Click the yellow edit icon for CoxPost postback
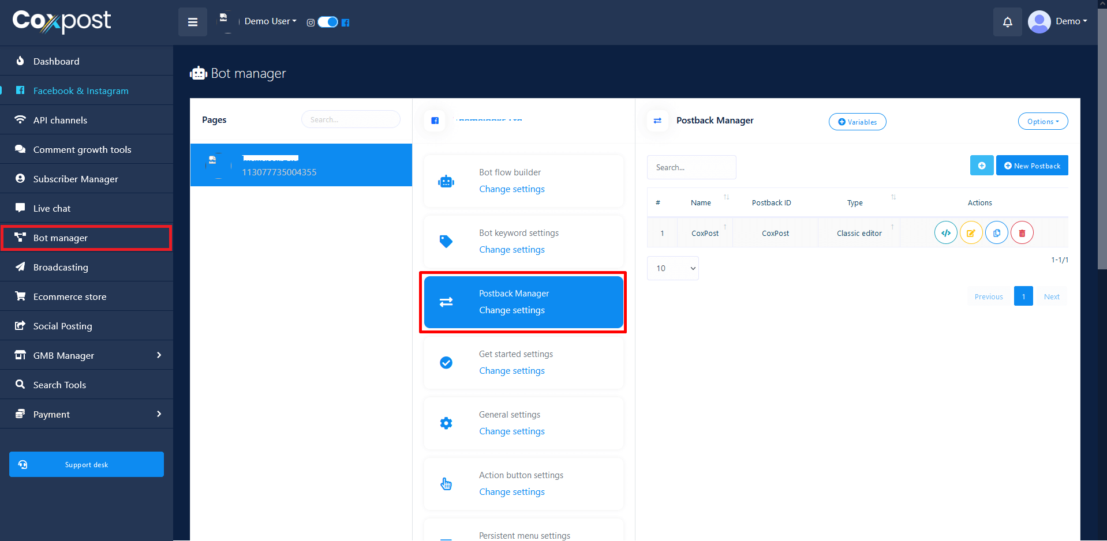Screen dimensions: 1107x541 971,233
